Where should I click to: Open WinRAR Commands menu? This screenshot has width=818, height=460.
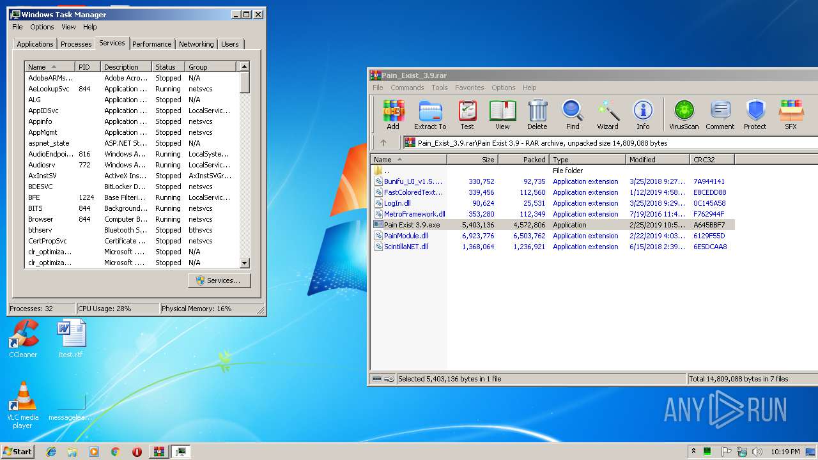(x=407, y=88)
